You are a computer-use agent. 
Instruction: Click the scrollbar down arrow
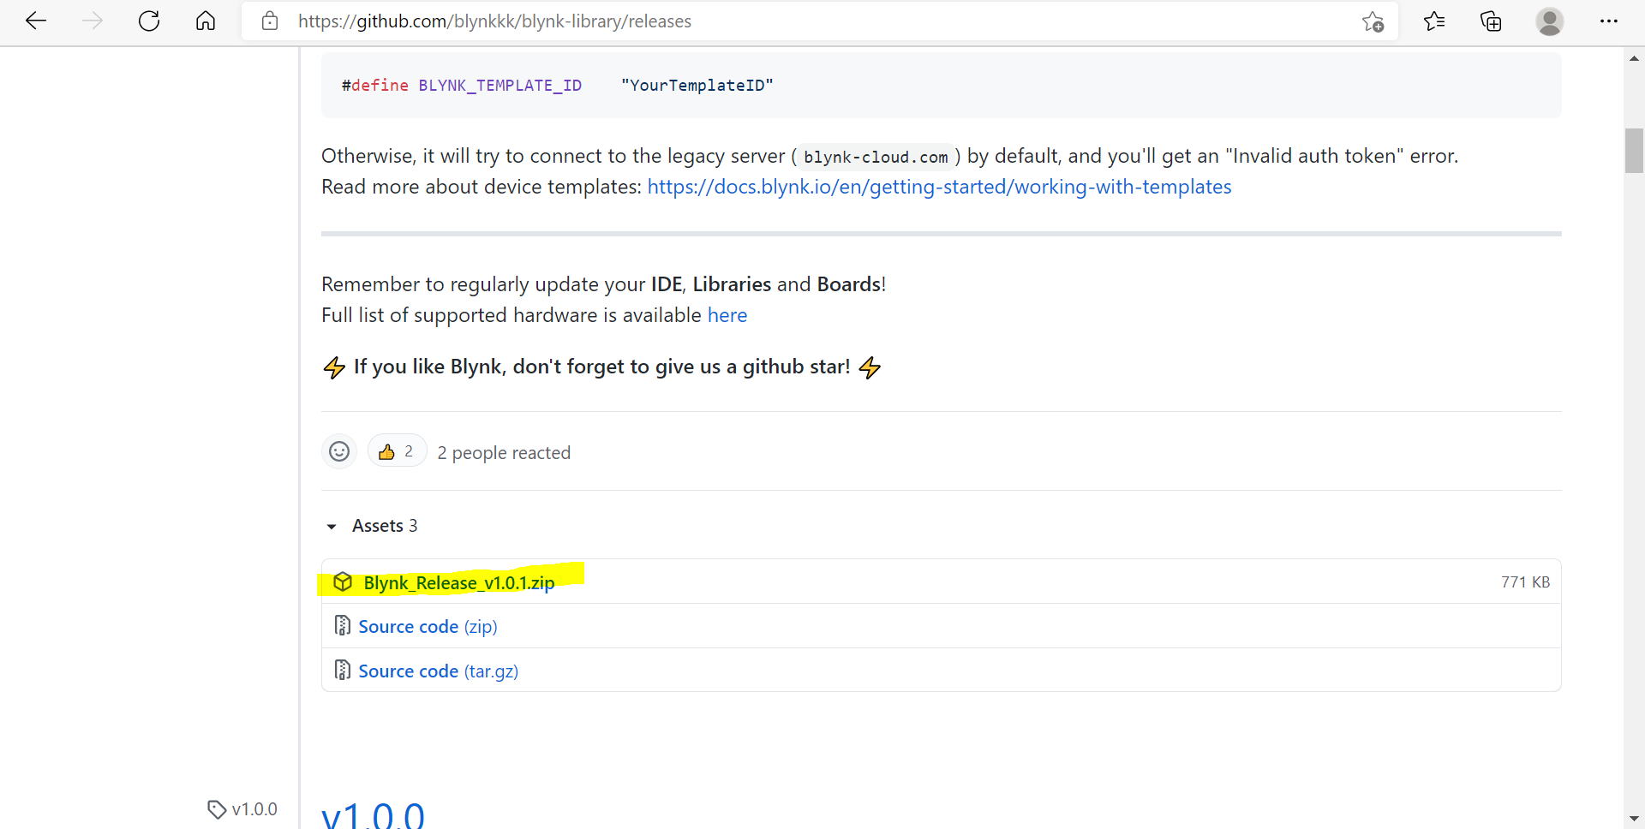point(1634,819)
